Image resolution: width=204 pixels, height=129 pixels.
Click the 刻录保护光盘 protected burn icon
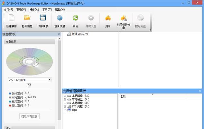coord(124,18)
